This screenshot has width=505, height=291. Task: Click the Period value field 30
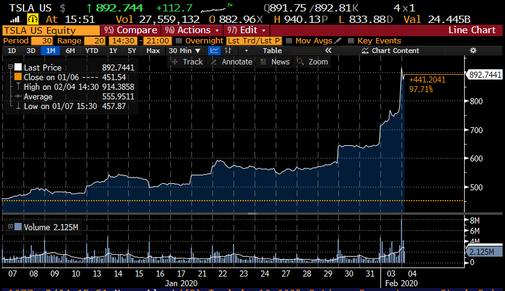tap(42, 40)
